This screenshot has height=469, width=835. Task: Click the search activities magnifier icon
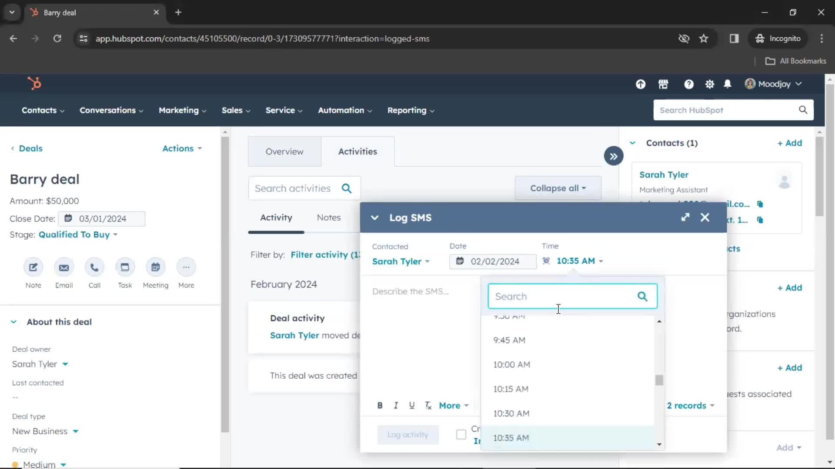347,188
